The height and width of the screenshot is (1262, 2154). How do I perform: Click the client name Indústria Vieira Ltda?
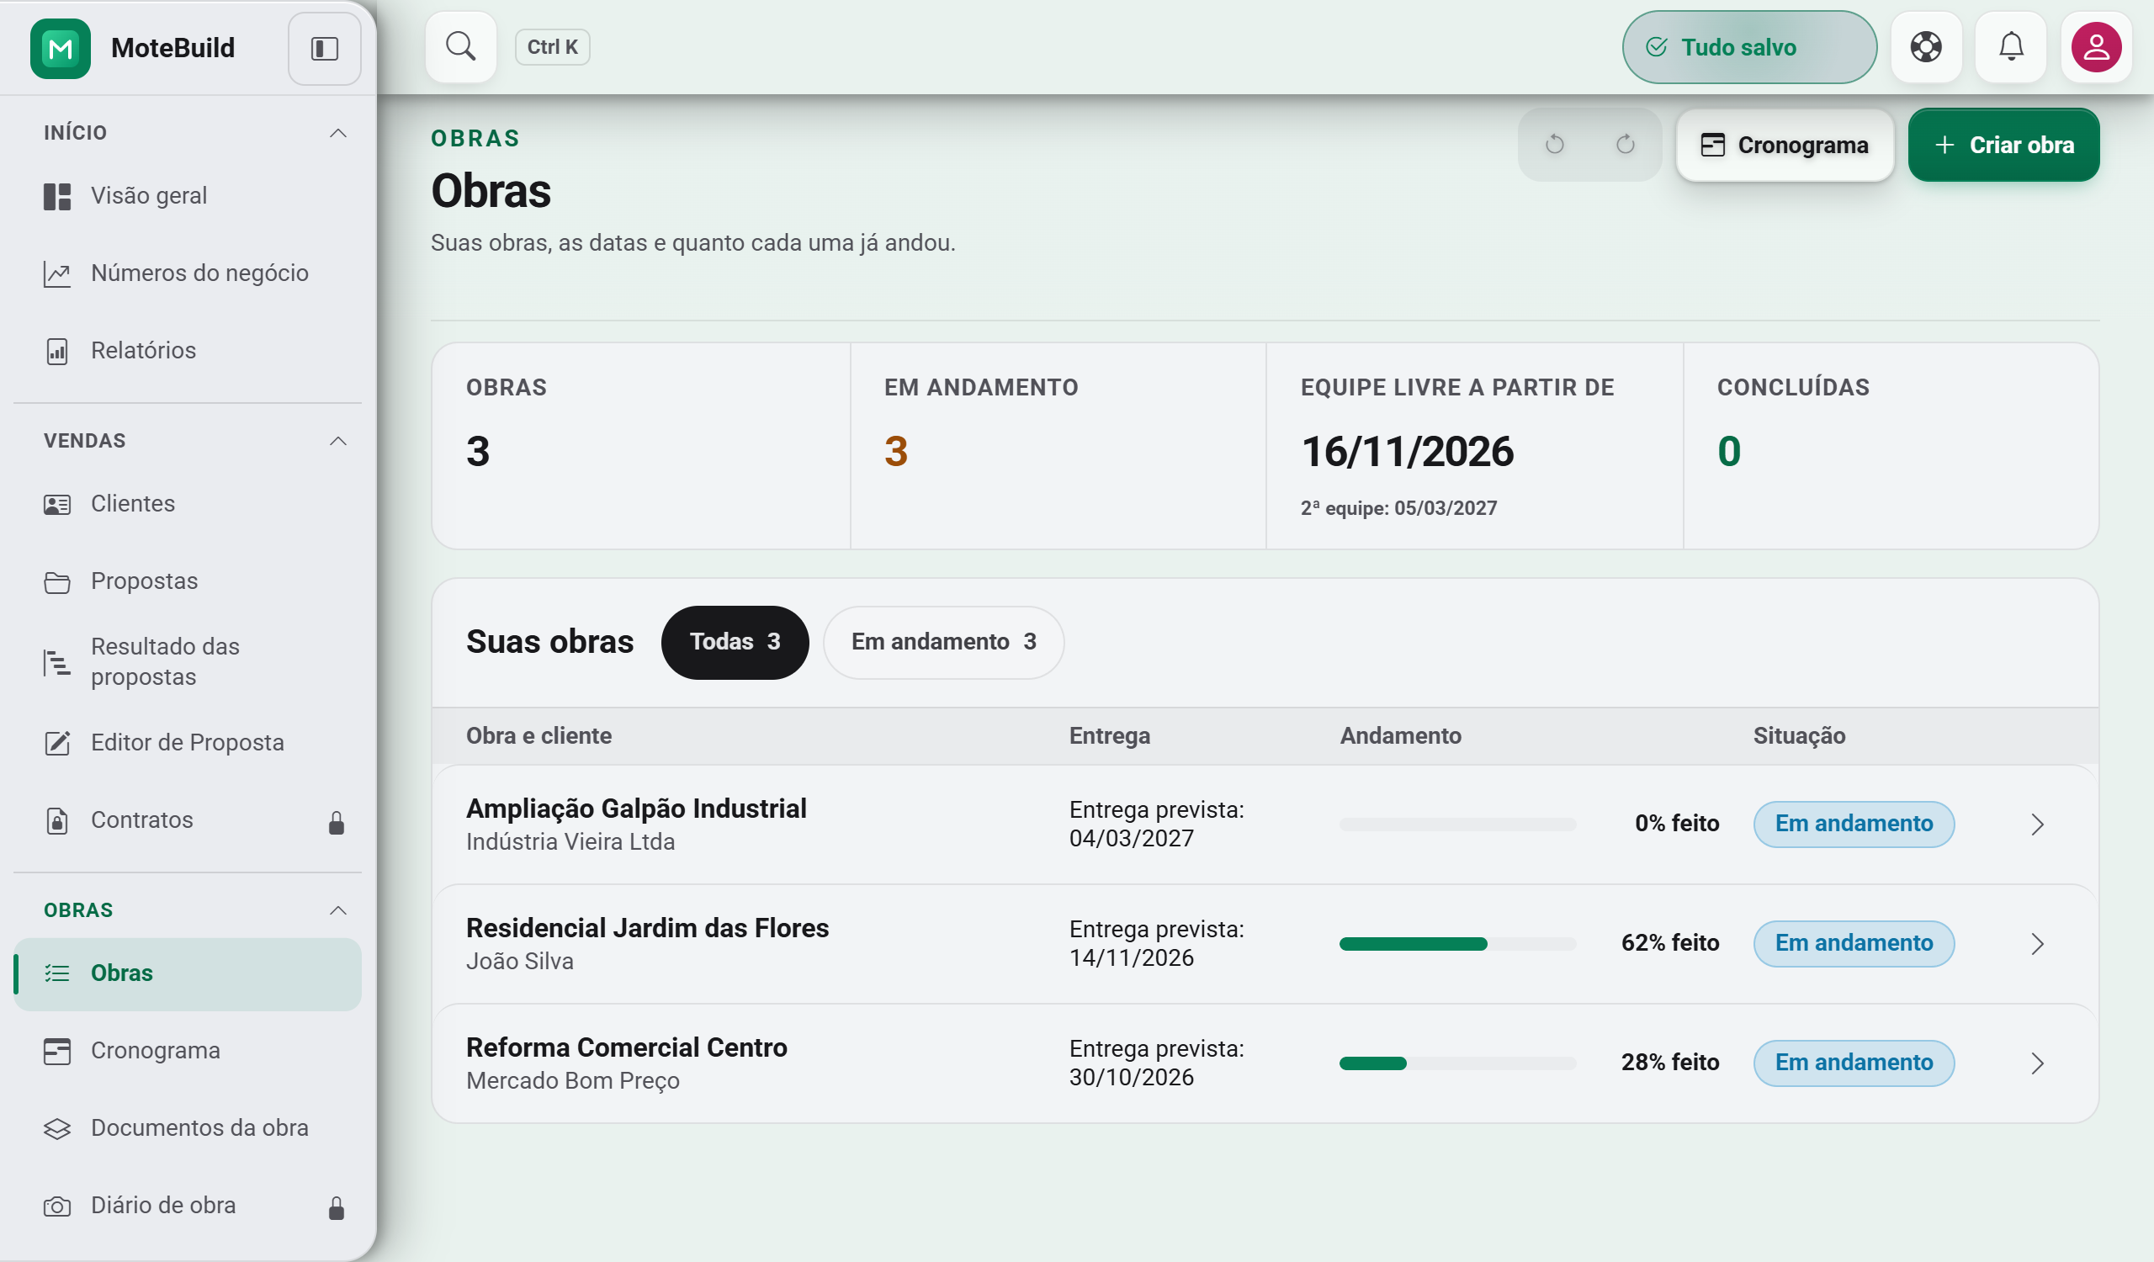[x=570, y=841]
